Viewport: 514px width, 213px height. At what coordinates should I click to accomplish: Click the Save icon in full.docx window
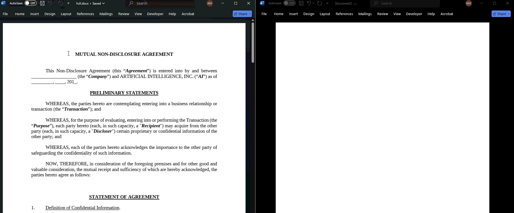pos(42,3)
